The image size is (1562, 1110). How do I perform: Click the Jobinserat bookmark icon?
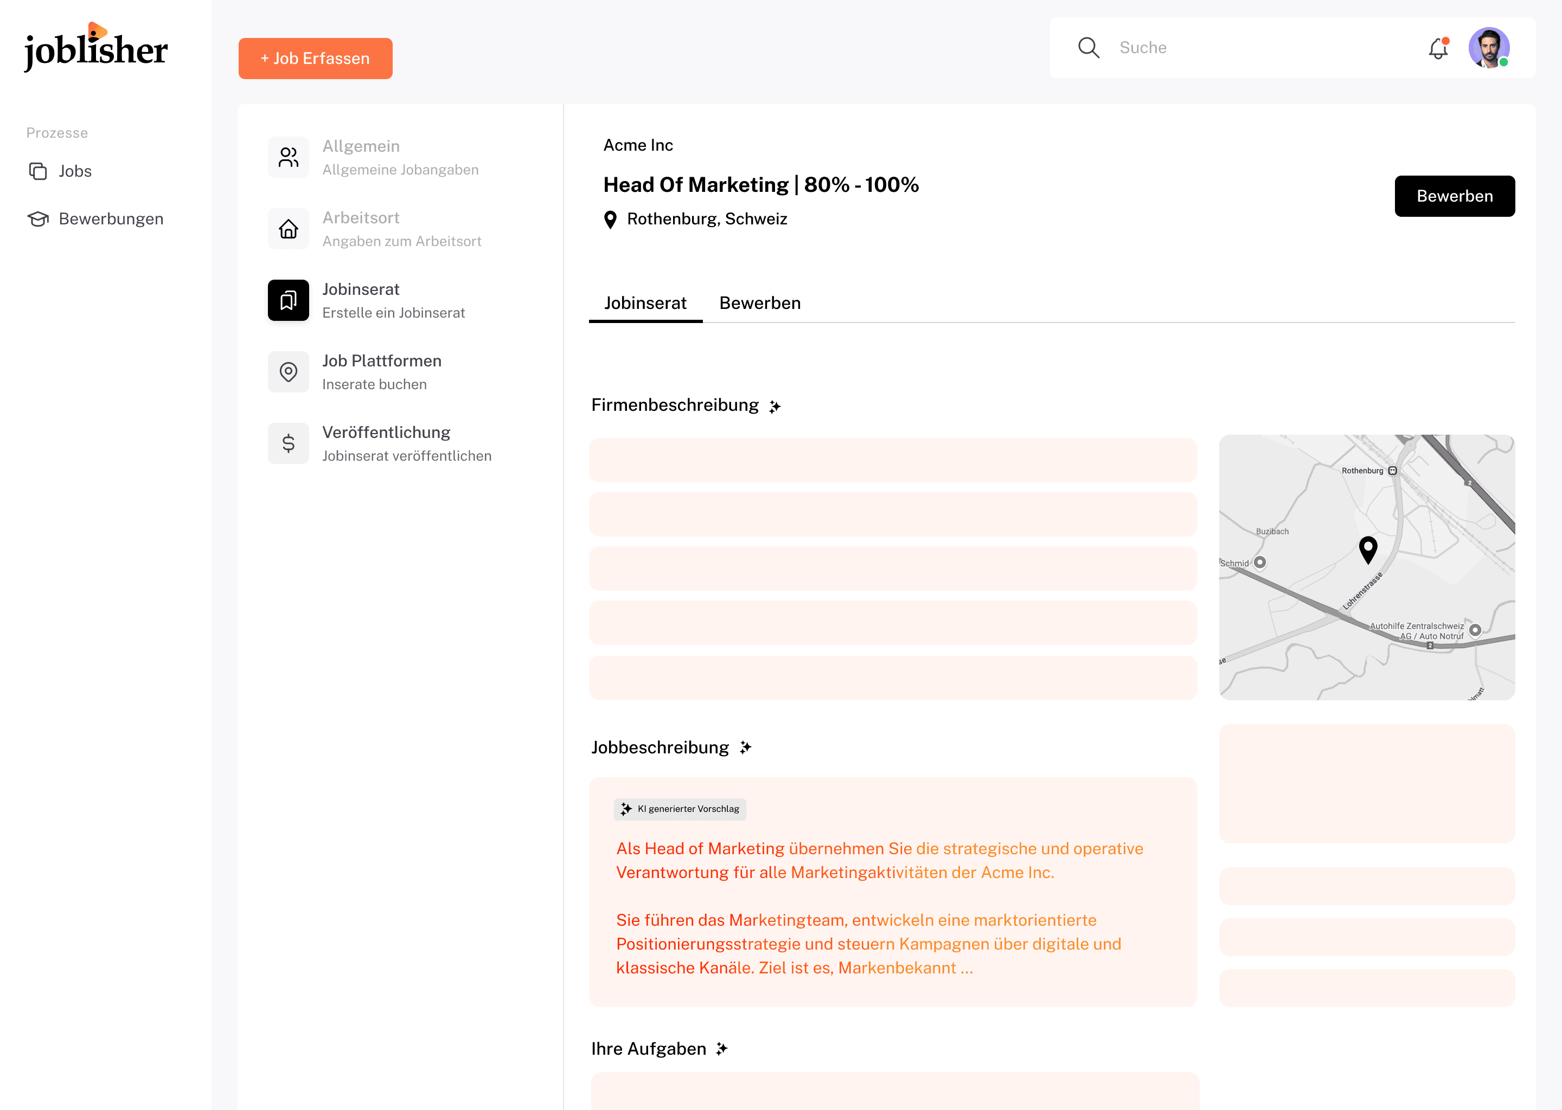[x=289, y=300]
